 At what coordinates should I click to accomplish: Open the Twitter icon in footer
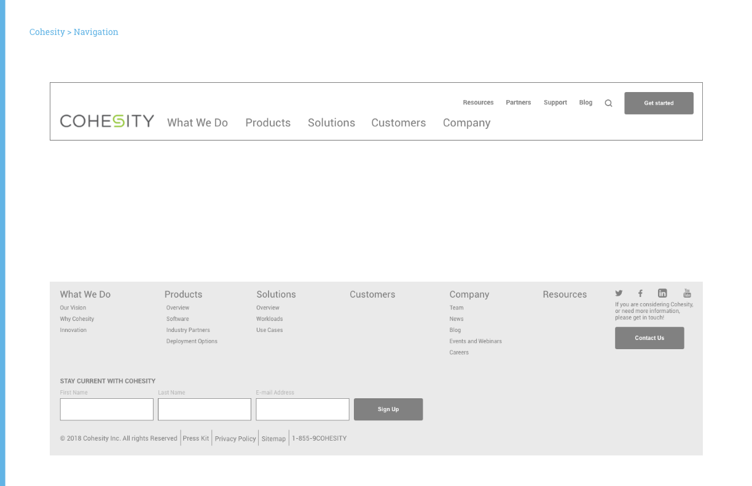(x=619, y=293)
